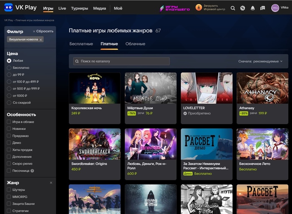Screen dimensions: 292x214
Task: Check the Скоро релиз checkbox
Action: pos(9,164)
